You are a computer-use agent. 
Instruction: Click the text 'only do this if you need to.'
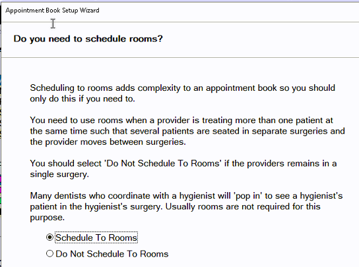pyautogui.click(x=82, y=99)
